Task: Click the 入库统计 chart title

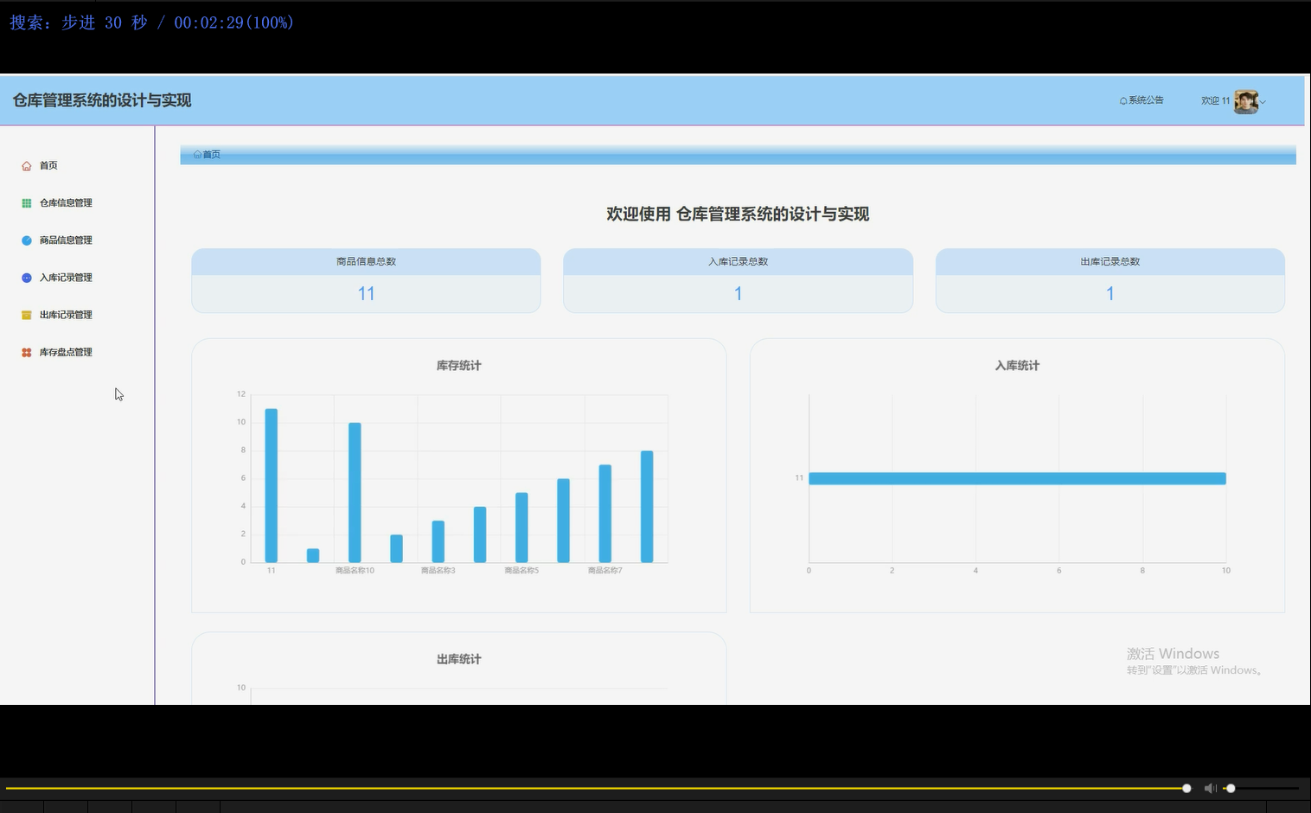Action: 1017,366
